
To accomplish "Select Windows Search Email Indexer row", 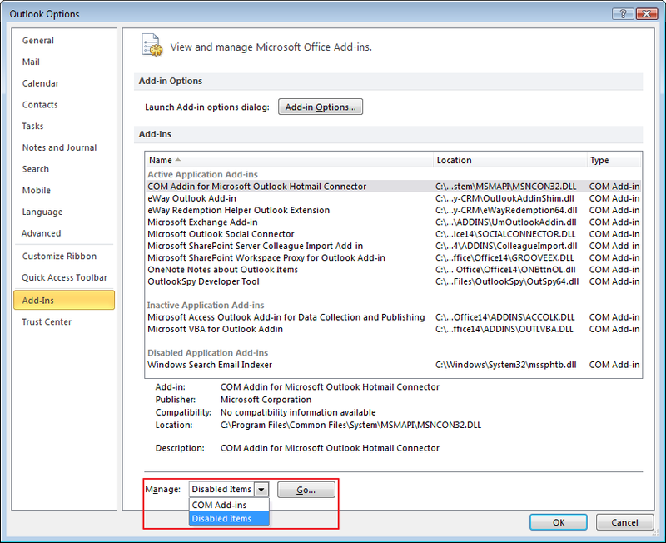I will [393, 365].
